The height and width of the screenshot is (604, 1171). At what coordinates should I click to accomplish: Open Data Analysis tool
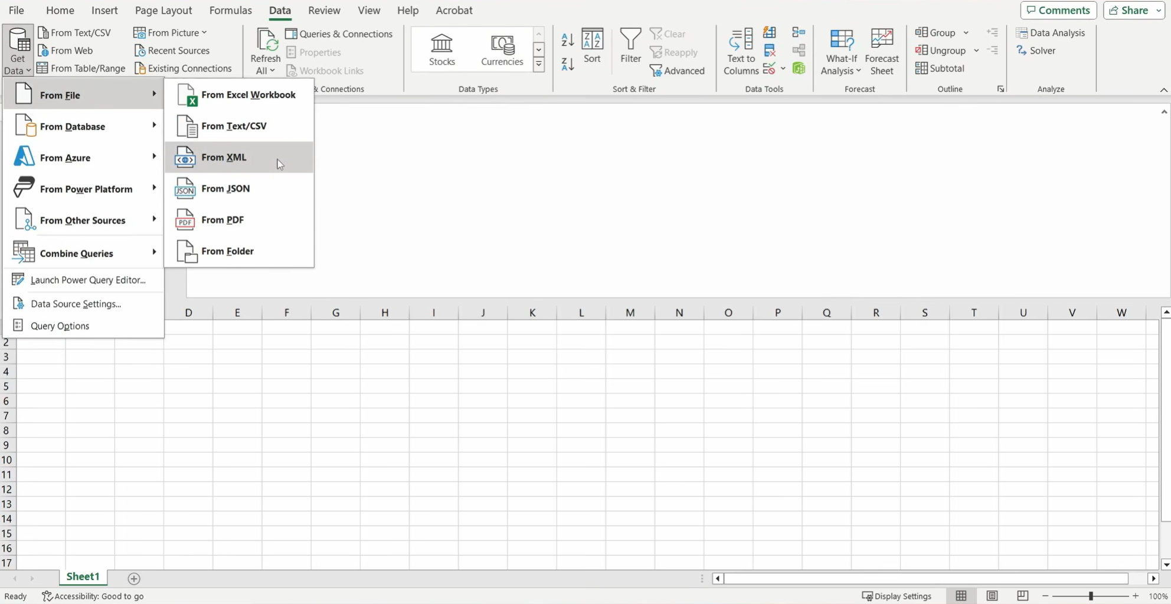1051,32
